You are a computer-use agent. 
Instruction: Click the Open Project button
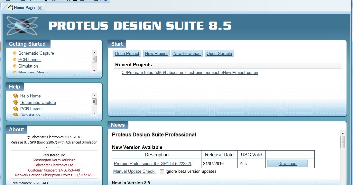127,53
